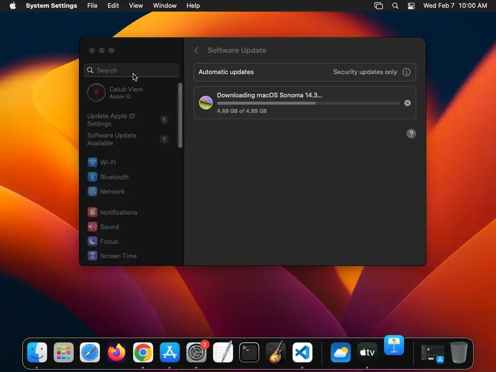Click '4.89 GB of 4.89 GB' text
496x372 pixels.
tap(242, 111)
